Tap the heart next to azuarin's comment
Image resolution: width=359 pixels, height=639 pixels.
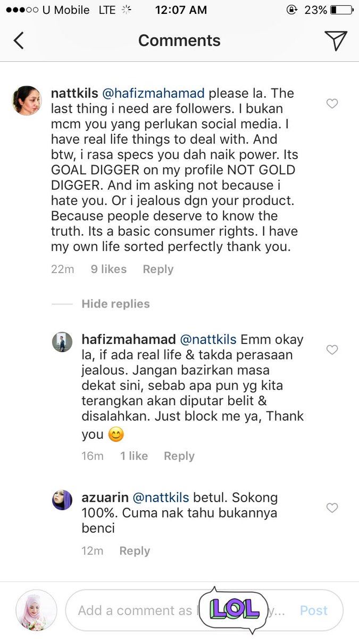(x=332, y=508)
